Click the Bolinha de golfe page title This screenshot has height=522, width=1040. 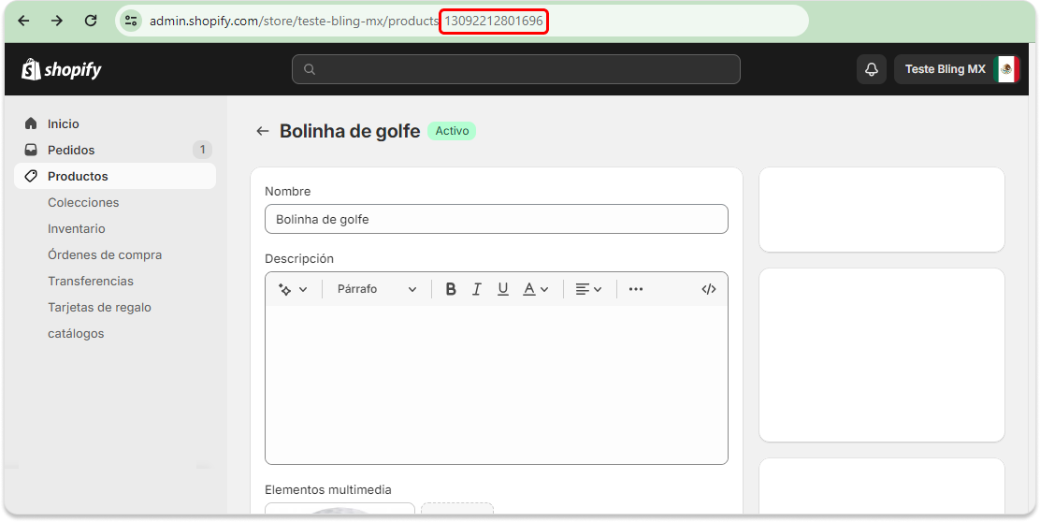pos(350,131)
